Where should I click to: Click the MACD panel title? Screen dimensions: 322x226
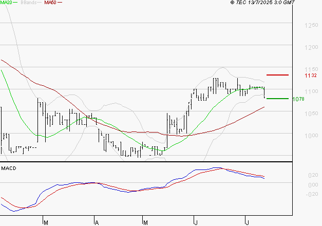tap(9, 168)
